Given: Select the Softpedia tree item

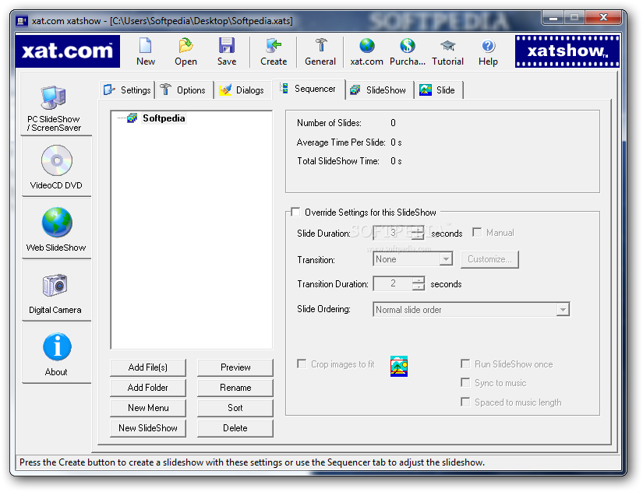Looking at the screenshot, I should [164, 118].
